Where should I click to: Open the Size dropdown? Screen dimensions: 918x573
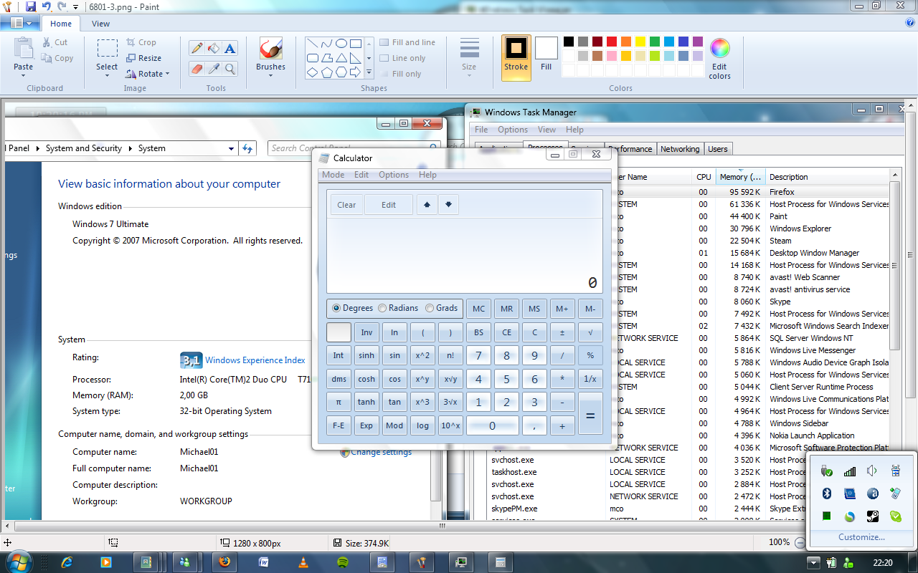click(469, 57)
